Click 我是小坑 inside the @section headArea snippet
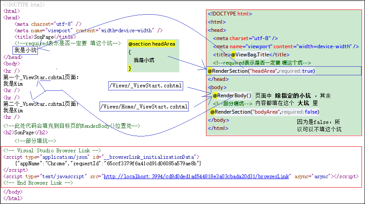 pos(144,60)
